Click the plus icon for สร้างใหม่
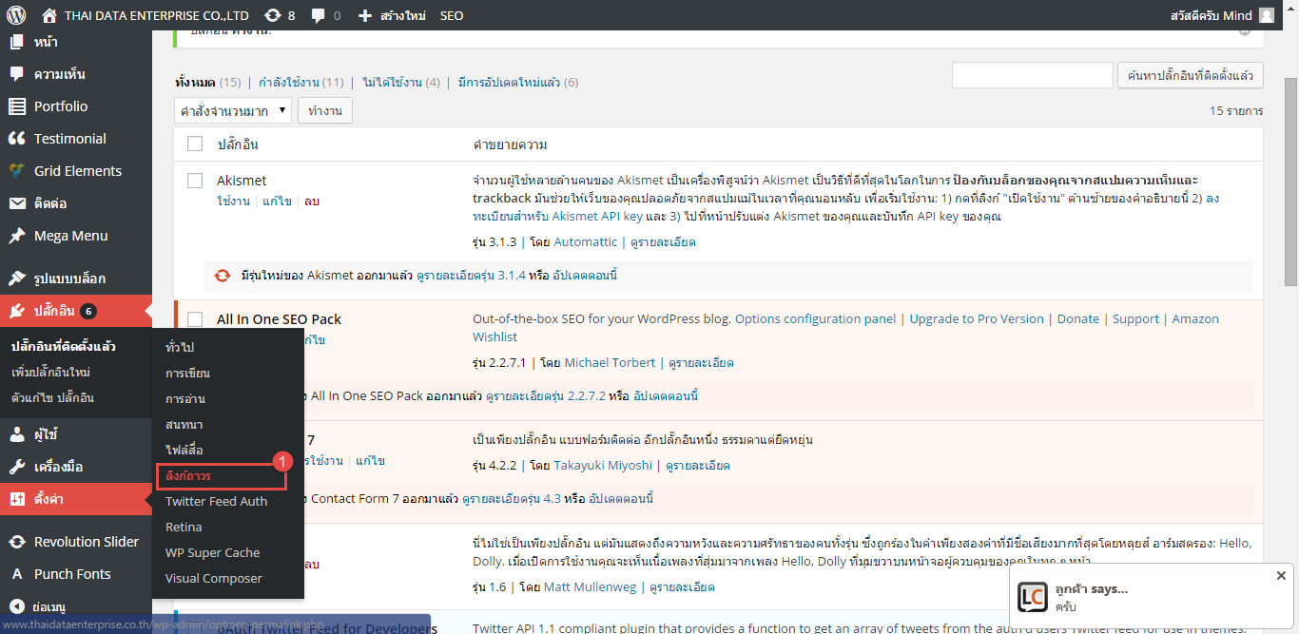1299x634 pixels. [x=365, y=15]
